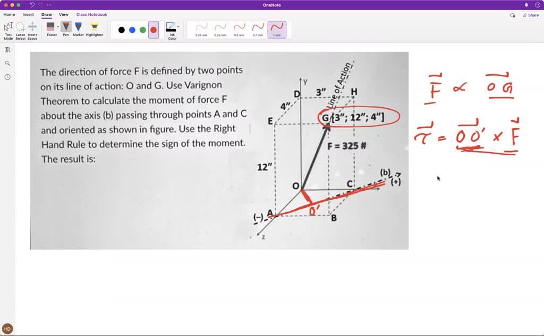Open the Notebooks sidebar icon
Screen dimensions: 544x336
pos(7,49)
